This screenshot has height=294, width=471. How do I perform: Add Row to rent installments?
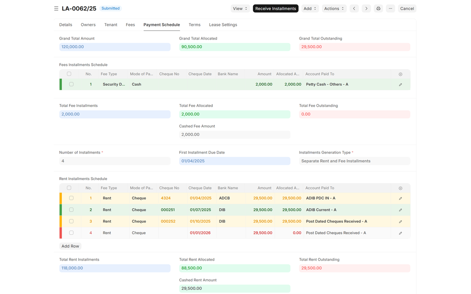[x=70, y=246]
